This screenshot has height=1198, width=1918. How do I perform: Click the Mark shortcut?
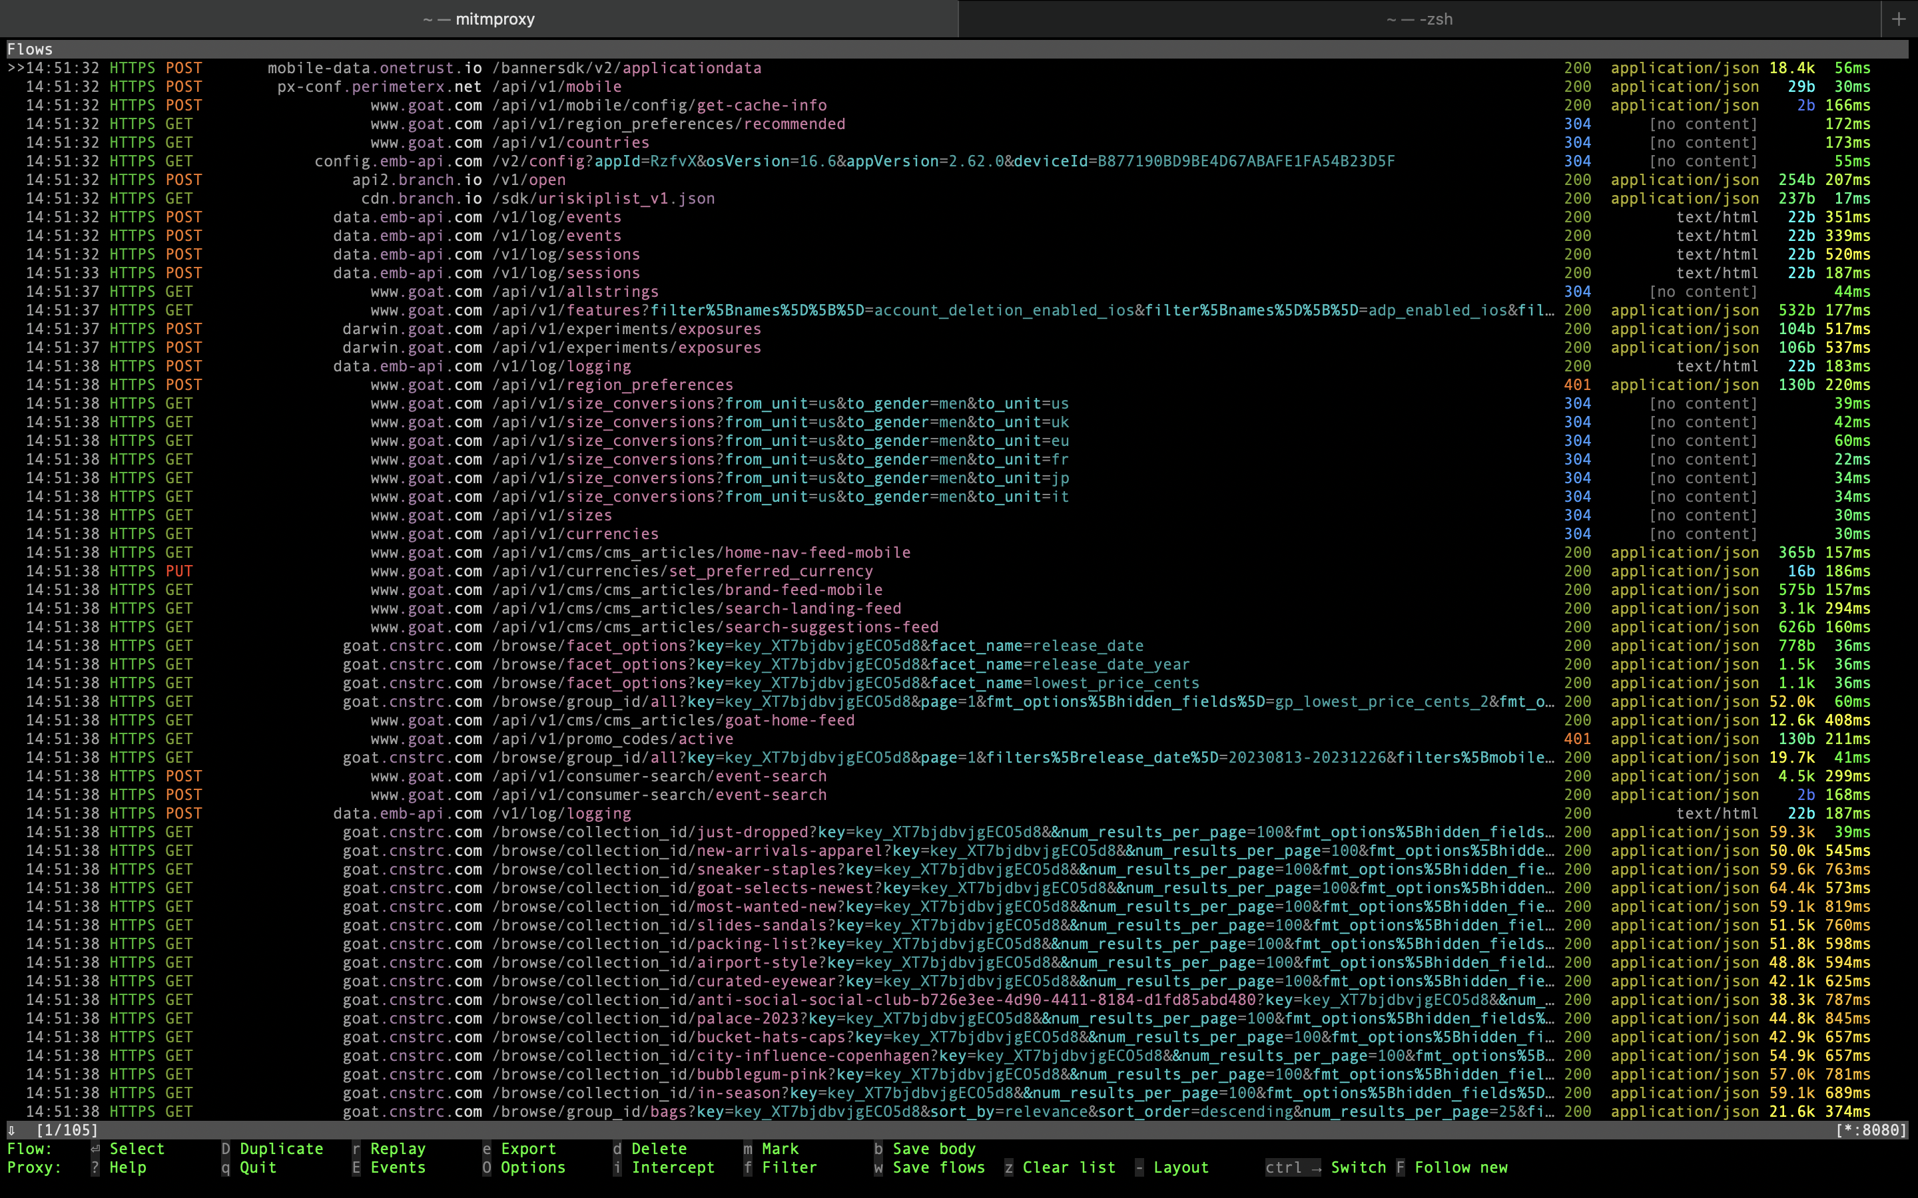[x=771, y=1149]
